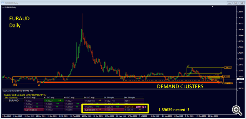Click bold D1 cell 1.59639 N
This screenshot has height=119, width=246.
coord(94,110)
